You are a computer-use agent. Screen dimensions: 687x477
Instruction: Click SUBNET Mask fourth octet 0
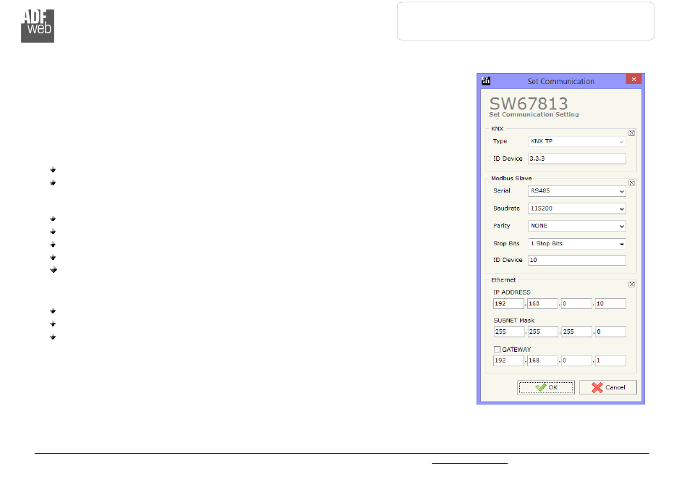[x=610, y=332]
